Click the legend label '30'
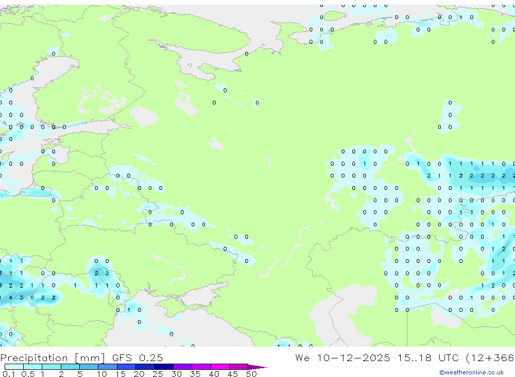The image size is (515, 377). [x=176, y=374]
